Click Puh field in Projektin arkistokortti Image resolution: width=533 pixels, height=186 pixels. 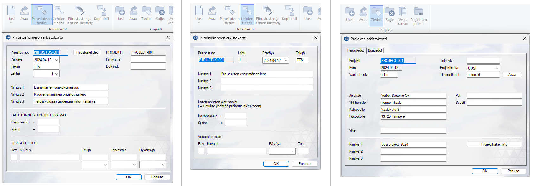(x=494, y=96)
